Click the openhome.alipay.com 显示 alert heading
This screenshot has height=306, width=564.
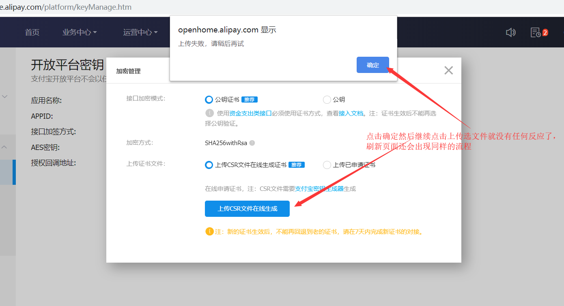pyautogui.click(x=227, y=30)
